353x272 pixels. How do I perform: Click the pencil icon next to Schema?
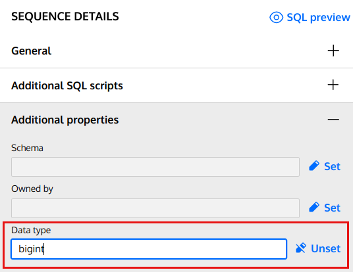314,166
